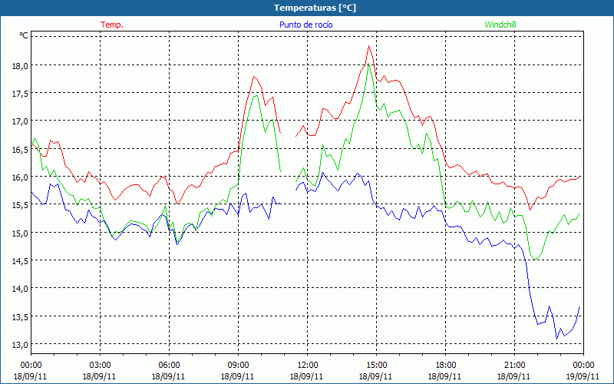The image size is (614, 384).
Task: Select the 15,5 y-axis value
Action: pyautogui.click(x=21, y=205)
